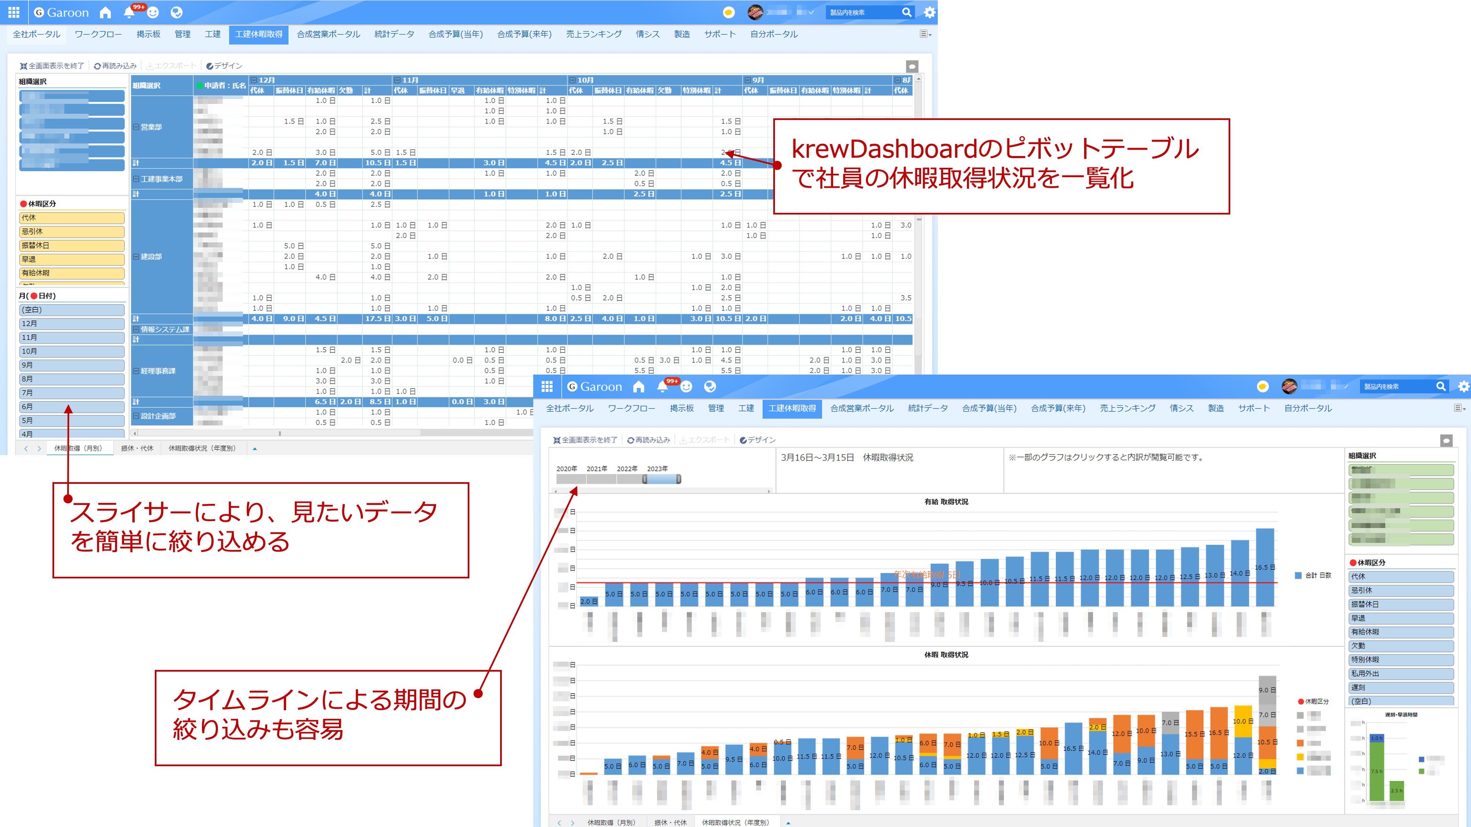This screenshot has width=1471, height=827.
Task: Collapse the 12月 column group
Action: [253, 80]
